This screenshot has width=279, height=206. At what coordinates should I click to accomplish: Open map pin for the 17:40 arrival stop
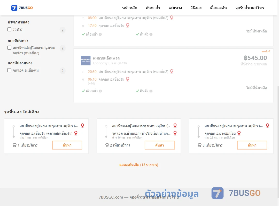128,25
